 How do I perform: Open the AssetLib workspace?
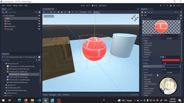pos(103,5)
